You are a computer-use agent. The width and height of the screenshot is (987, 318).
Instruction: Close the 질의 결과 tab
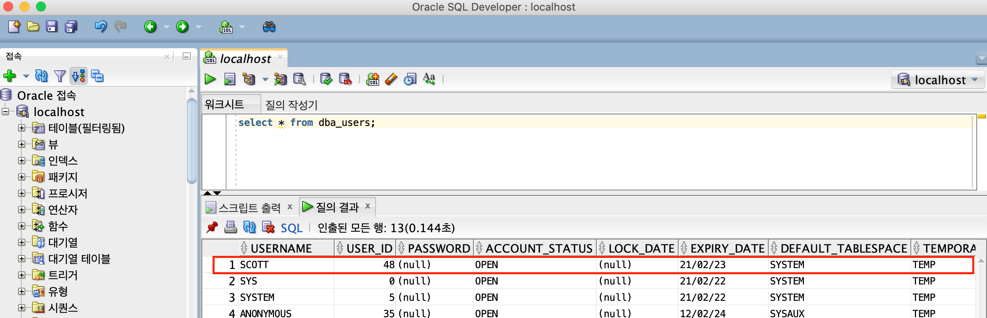pyautogui.click(x=367, y=206)
